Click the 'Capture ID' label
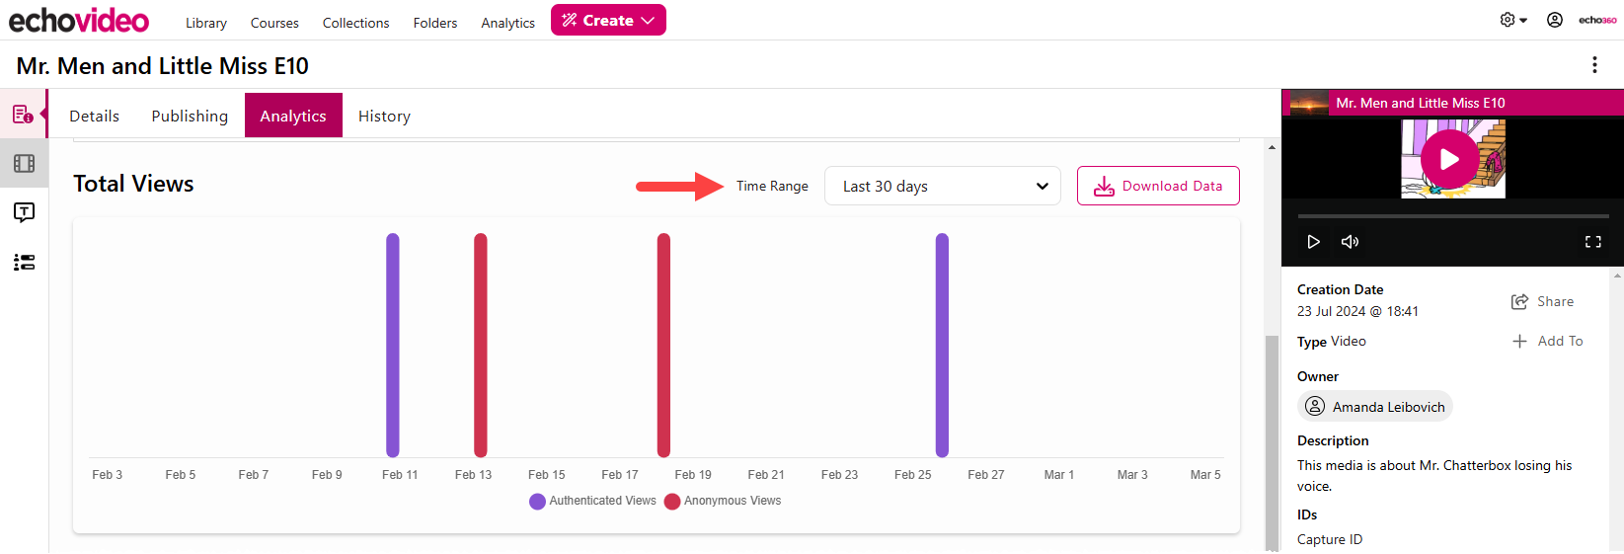 (1330, 539)
